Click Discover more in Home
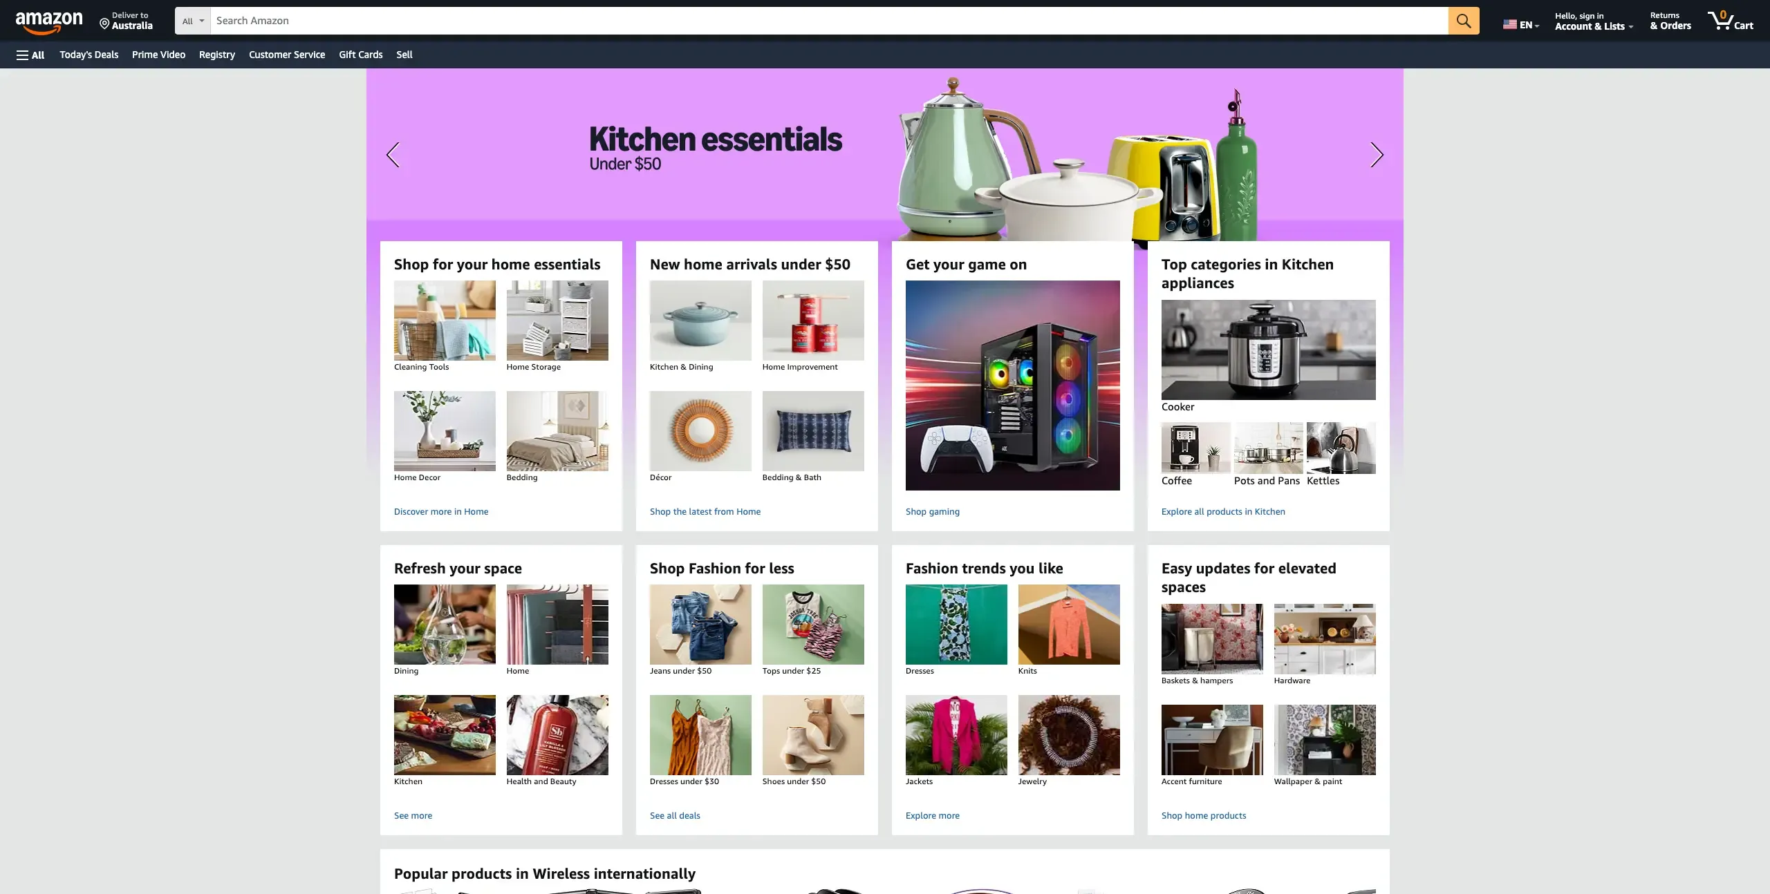 click(441, 512)
